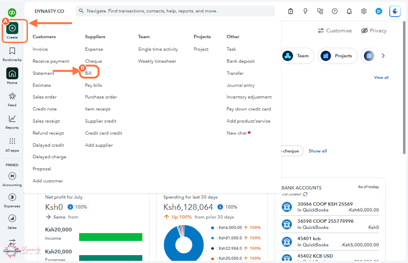Open the AI assistant sparkle icon
Screen dimensions: 408x263
[395, 11]
